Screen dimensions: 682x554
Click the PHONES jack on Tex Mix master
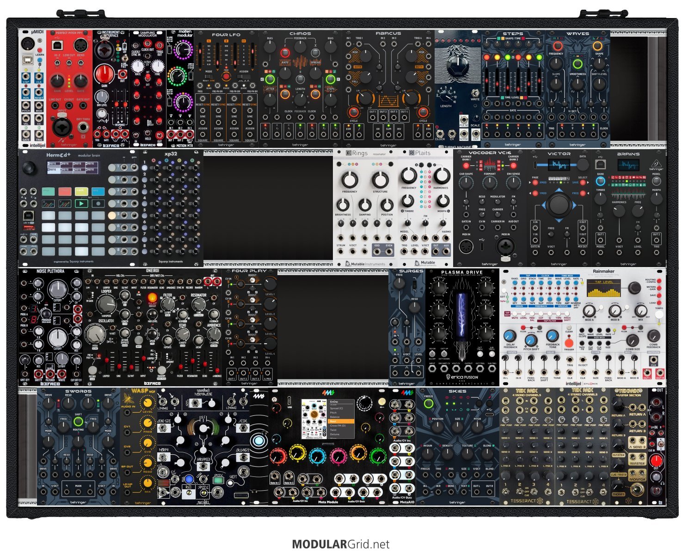click(x=637, y=489)
